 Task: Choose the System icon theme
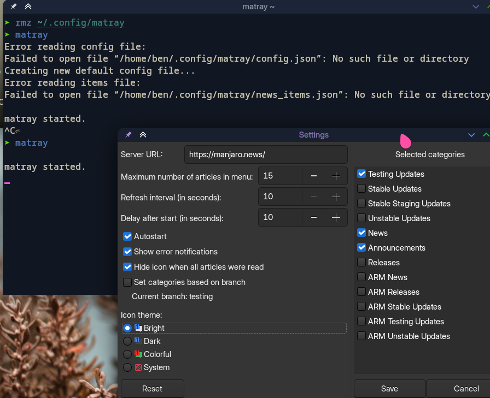click(127, 367)
